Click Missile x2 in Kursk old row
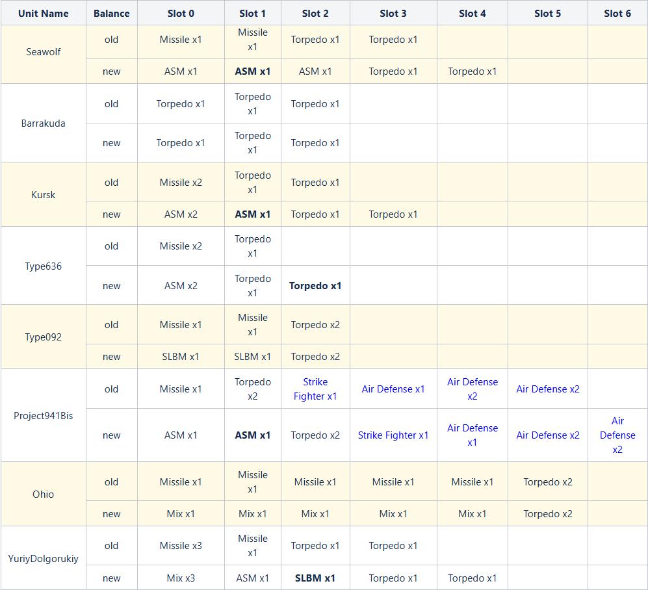This screenshot has height=590, width=648. pos(181,182)
